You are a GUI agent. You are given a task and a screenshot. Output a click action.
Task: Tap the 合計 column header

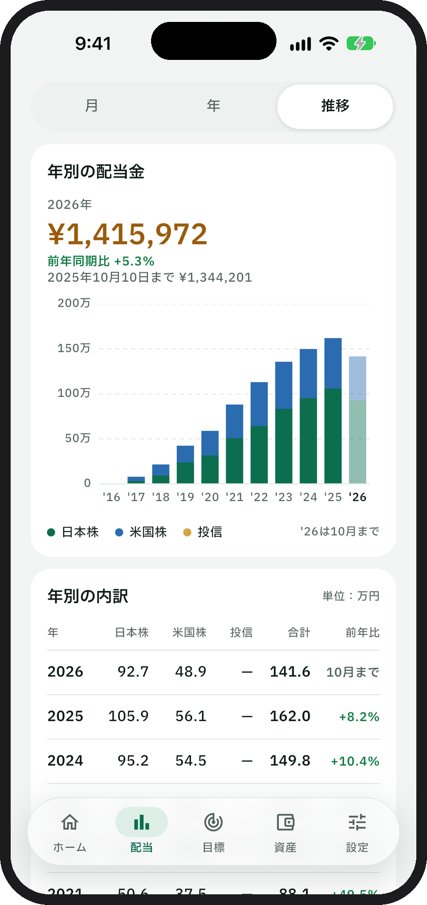click(299, 633)
